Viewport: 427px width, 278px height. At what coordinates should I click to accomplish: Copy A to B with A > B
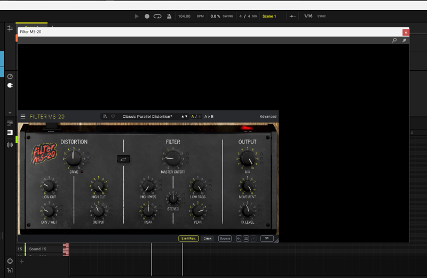click(x=209, y=117)
